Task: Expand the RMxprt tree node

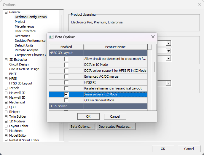Action: (6, 112)
